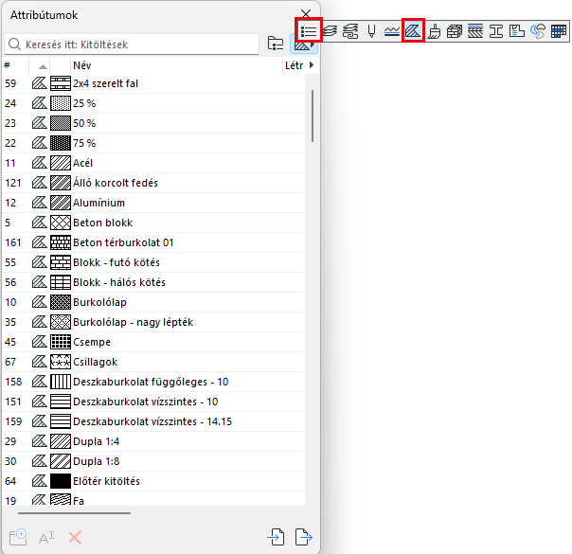Select MEP Systems attribute icon
Viewport: 572px width, 554px height.
(538, 31)
